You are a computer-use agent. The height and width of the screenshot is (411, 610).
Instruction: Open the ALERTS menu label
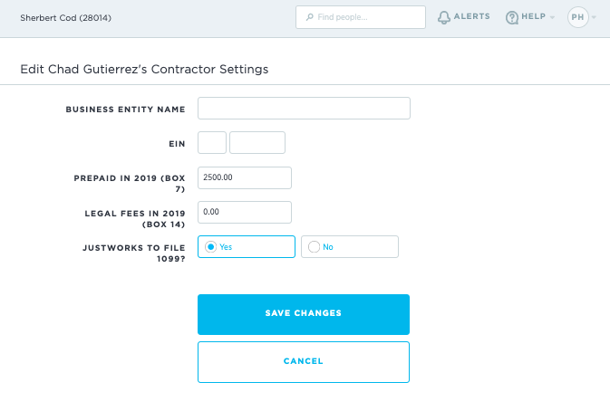click(x=472, y=16)
